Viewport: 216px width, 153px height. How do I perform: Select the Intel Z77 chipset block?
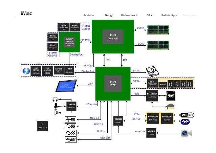[x=113, y=84]
